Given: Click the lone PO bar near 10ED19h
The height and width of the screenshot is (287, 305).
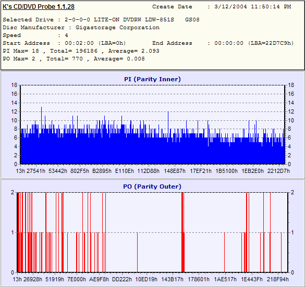Looking at the screenshot, I should point(137,252).
